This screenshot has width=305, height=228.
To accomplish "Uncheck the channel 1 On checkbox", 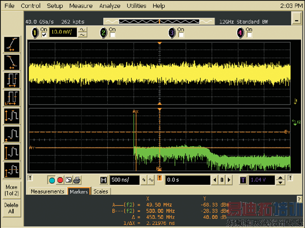I will (x=44, y=35).
